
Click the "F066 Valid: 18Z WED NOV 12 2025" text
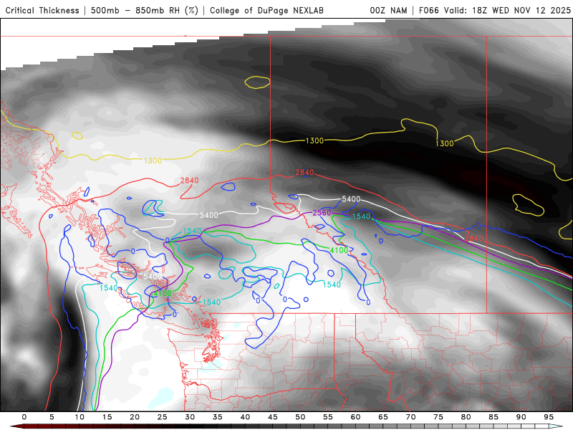click(495, 10)
